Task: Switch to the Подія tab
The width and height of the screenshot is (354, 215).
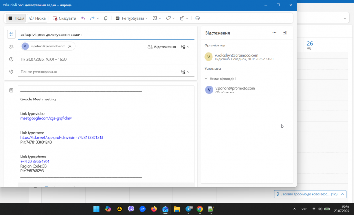Action: 16,18
